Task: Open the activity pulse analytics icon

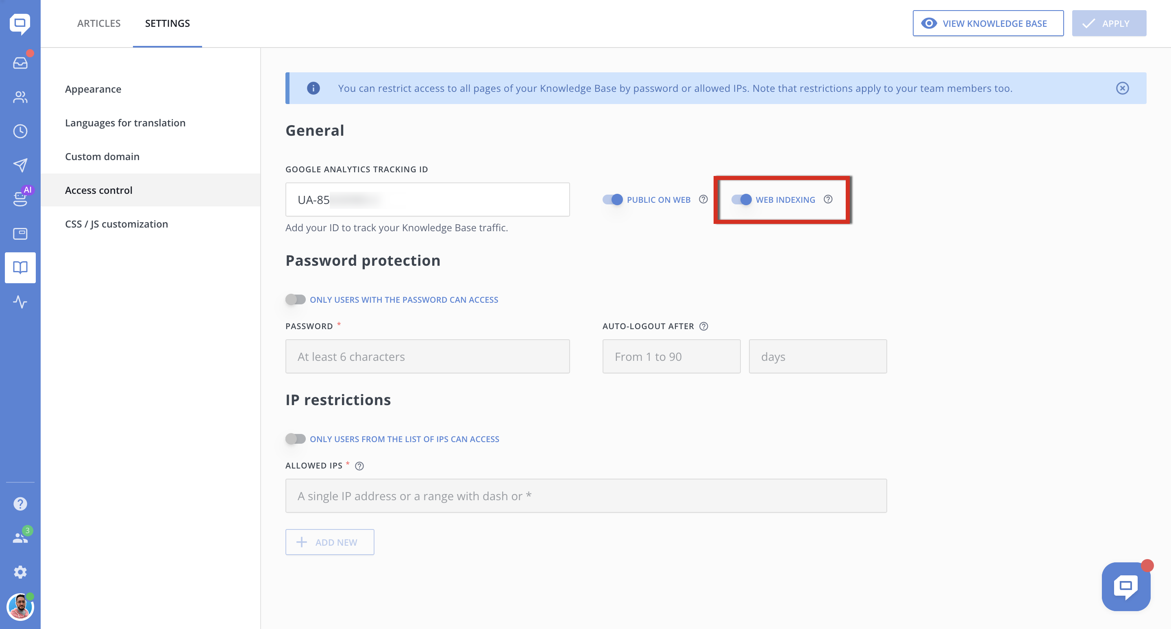Action: pyautogui.click(x=20, y=301)
